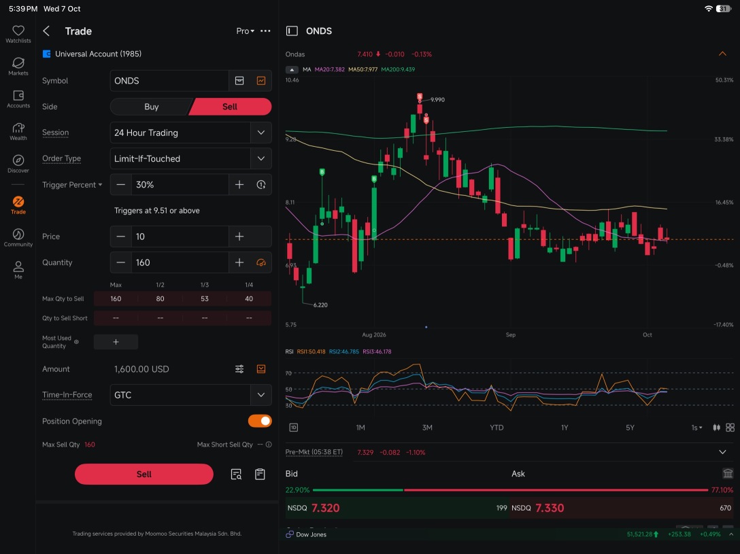Click the Symbol input field

(x=169, y=81)
